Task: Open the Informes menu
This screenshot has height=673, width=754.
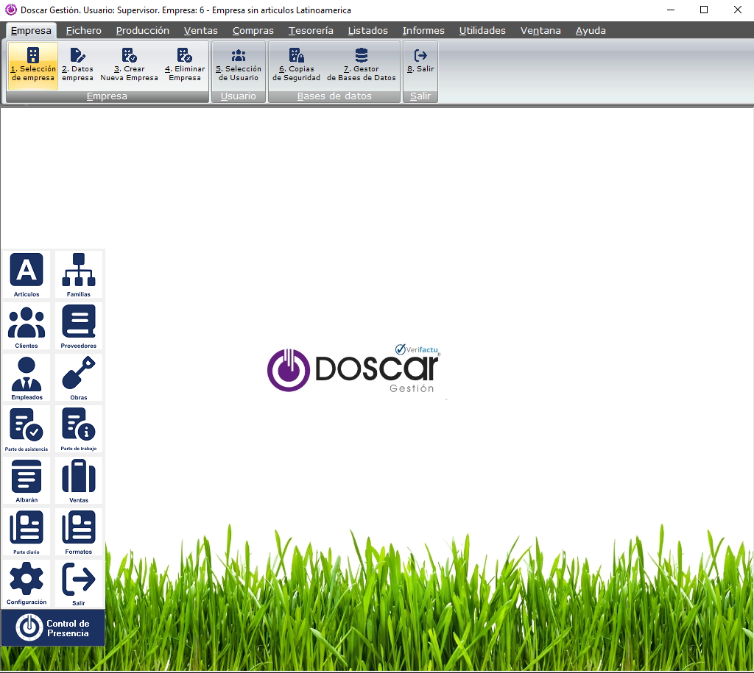Action: [x=423, y=31]
